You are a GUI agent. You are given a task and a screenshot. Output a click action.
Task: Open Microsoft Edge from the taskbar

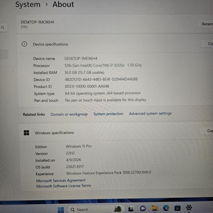tap(166, 208)
